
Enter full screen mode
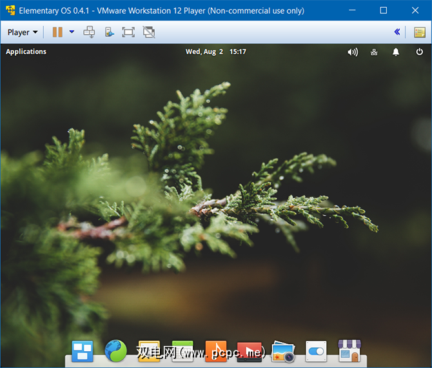128,32
